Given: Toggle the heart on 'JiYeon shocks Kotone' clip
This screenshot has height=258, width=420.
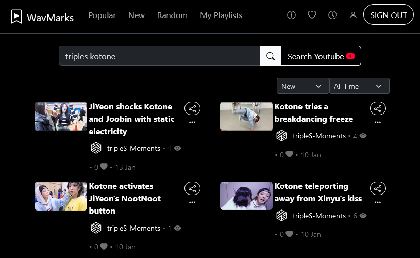Looking at the screenshot, I should click(104, 167).
